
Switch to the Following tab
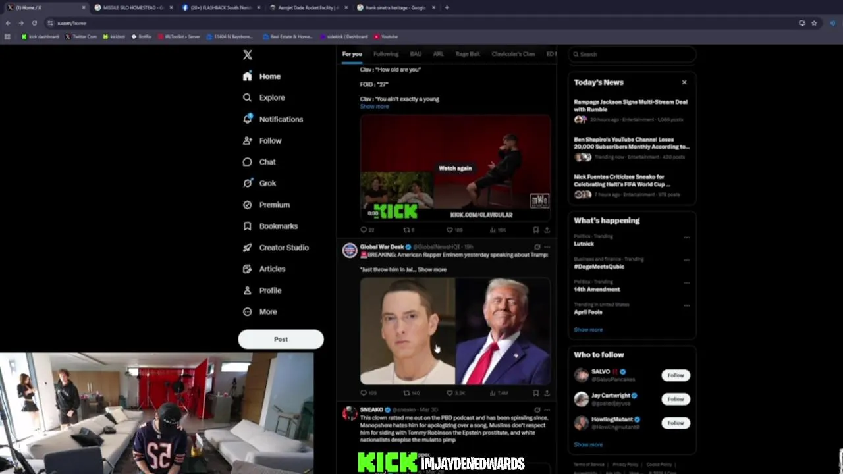pyautogui.click(x=386, y=54)
